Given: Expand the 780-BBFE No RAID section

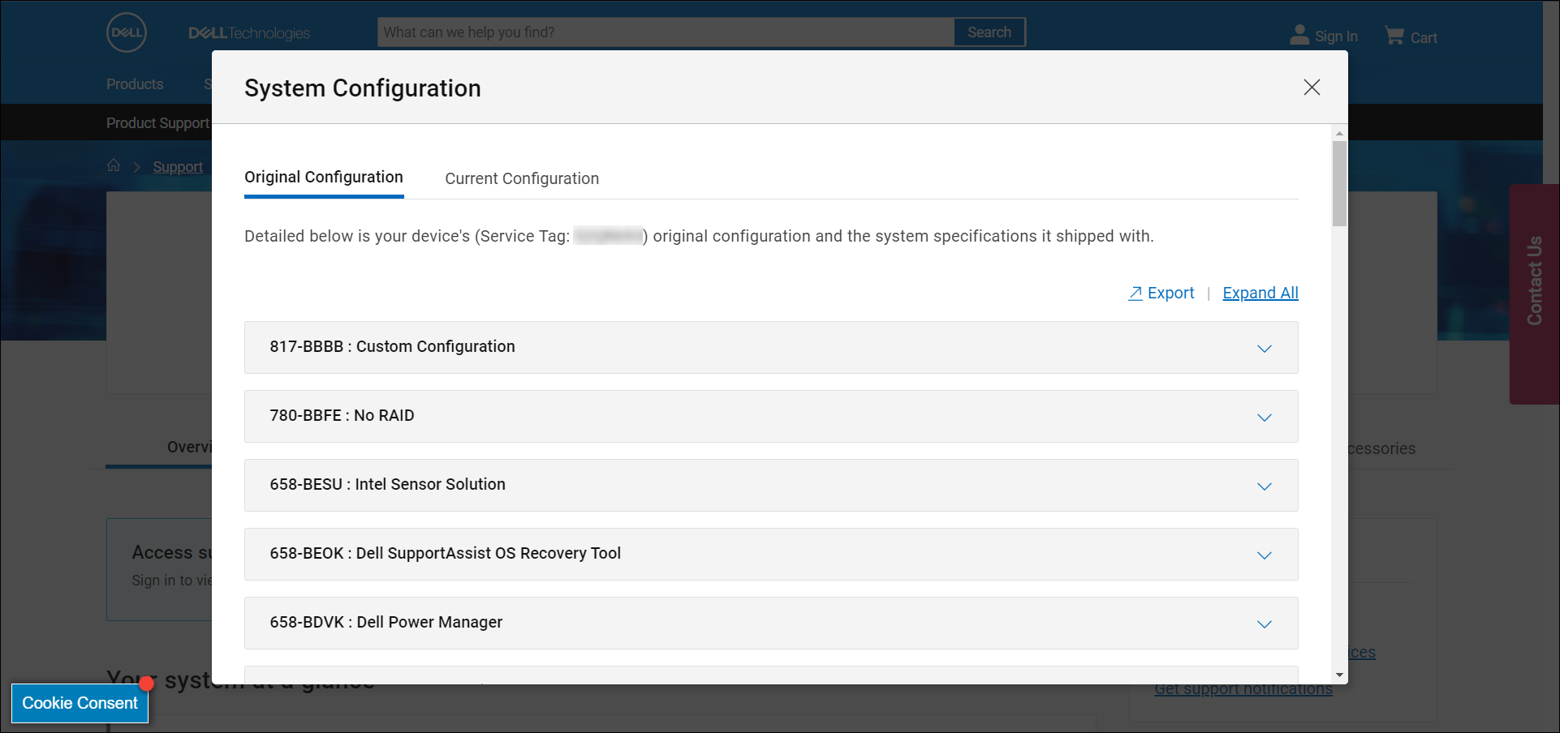Looking at the screenshot, I should 1264,418.
